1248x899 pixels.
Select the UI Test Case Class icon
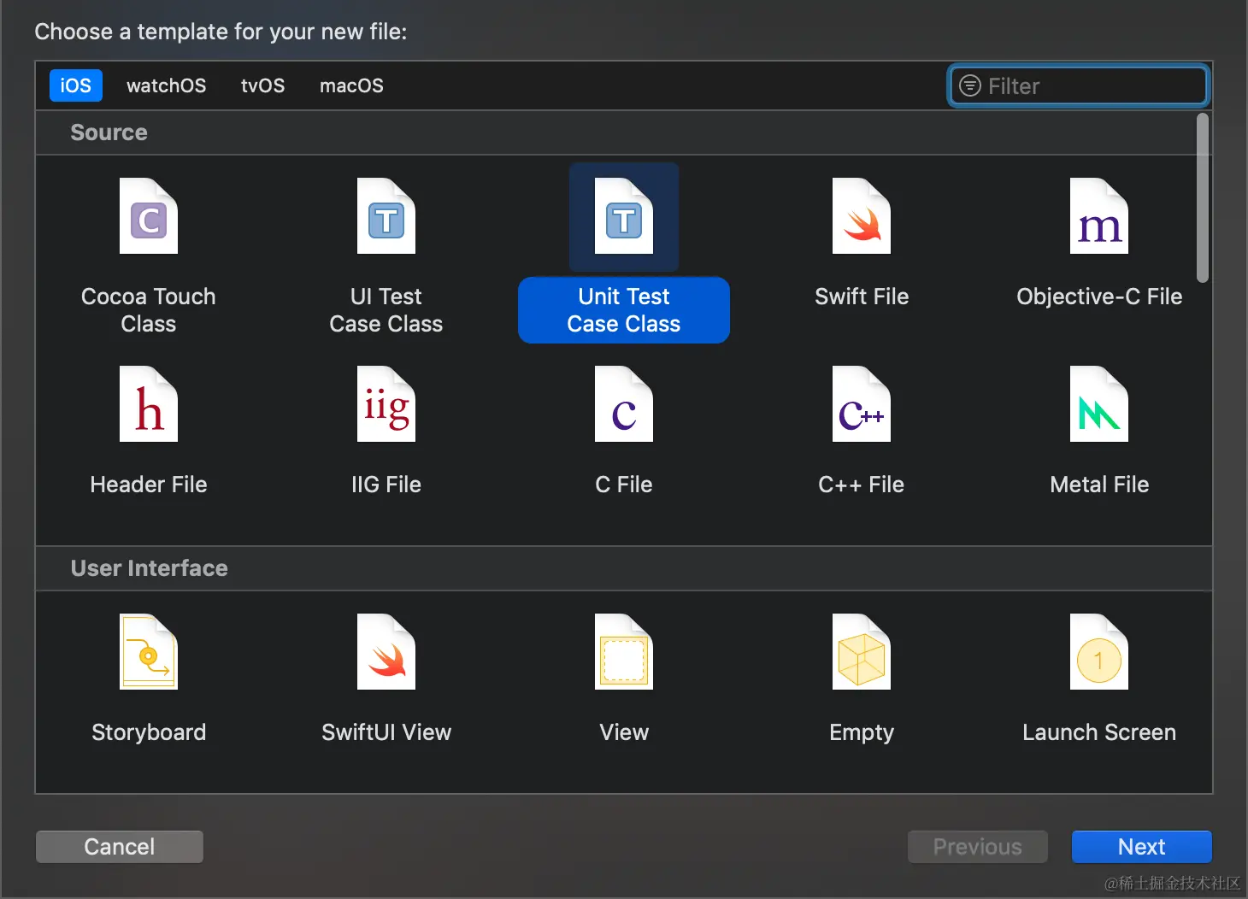386,216
